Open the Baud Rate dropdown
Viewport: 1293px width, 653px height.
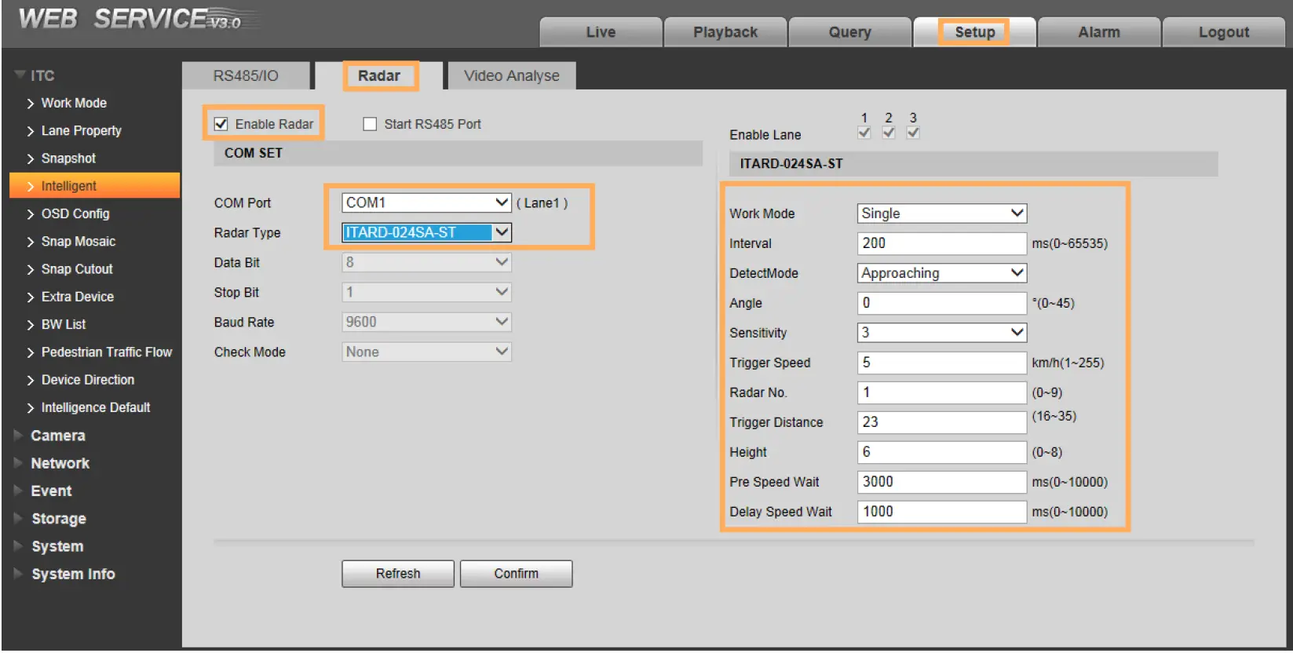[x=427, y=322]
